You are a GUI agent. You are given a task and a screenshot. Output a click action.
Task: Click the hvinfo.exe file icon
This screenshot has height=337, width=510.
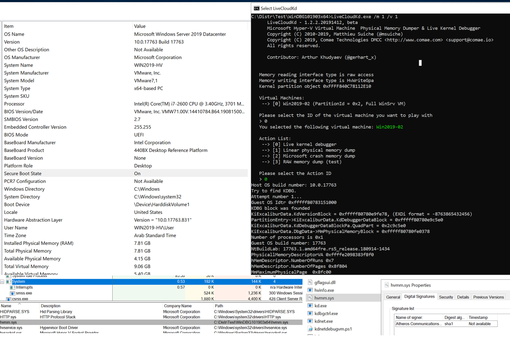pos(309,290)
